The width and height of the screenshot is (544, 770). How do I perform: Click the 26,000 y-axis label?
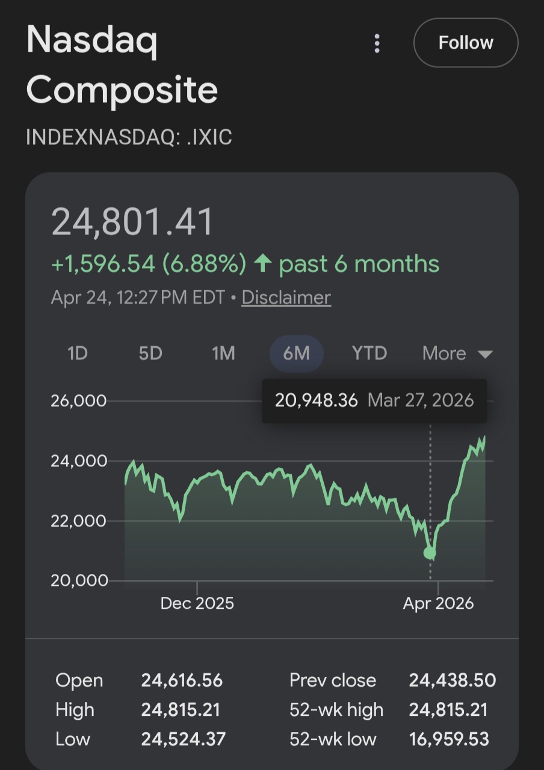click(79, 401)
